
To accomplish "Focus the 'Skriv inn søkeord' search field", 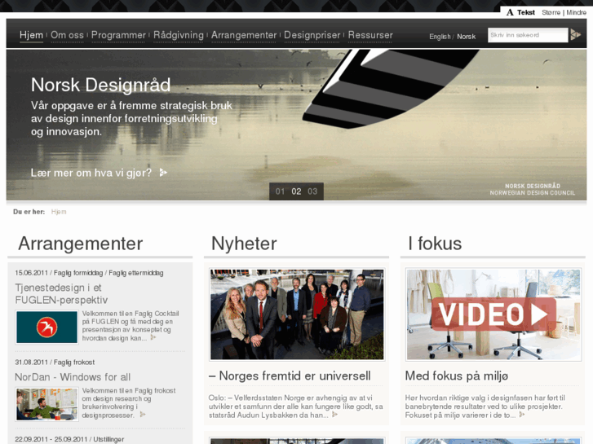I will click(528, 35).
